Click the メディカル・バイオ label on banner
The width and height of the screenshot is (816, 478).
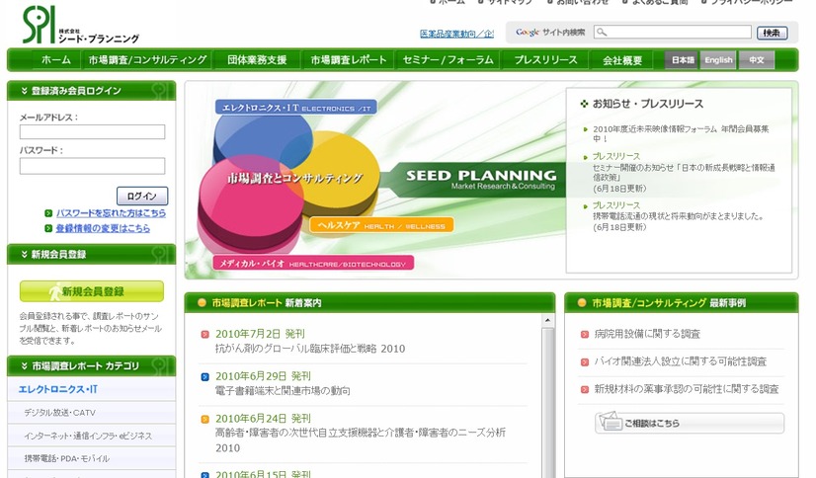[x=313, y=263]
